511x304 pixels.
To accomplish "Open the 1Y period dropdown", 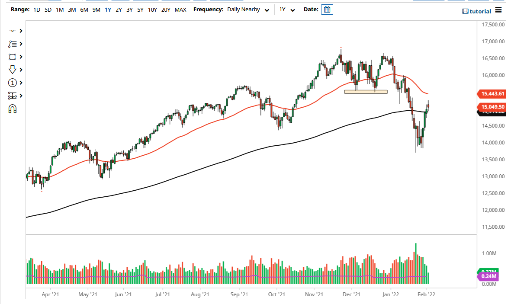I will tap(286, 9).
